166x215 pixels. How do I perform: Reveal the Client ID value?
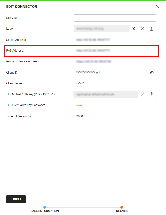pyautogui.click(x=152, y=73)
